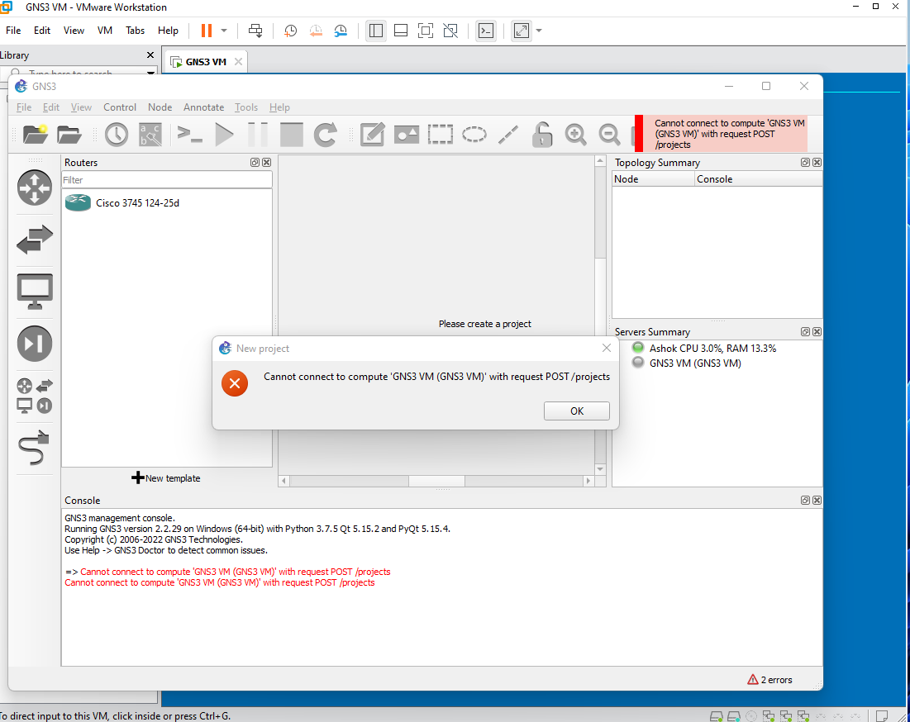Insert a picture onto the canvas

click(406, 134)
